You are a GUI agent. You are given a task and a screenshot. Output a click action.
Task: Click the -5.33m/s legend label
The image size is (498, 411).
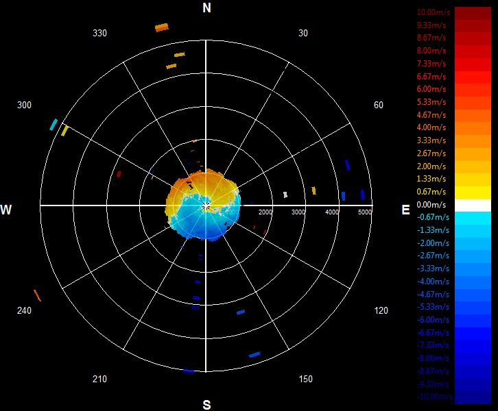point(433,307)
